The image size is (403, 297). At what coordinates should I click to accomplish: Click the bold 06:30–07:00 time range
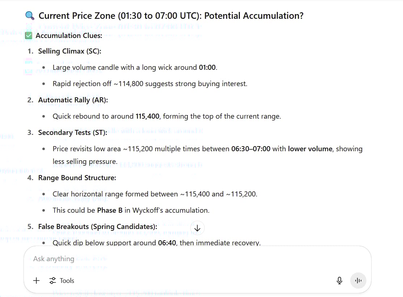pos(250,149)
